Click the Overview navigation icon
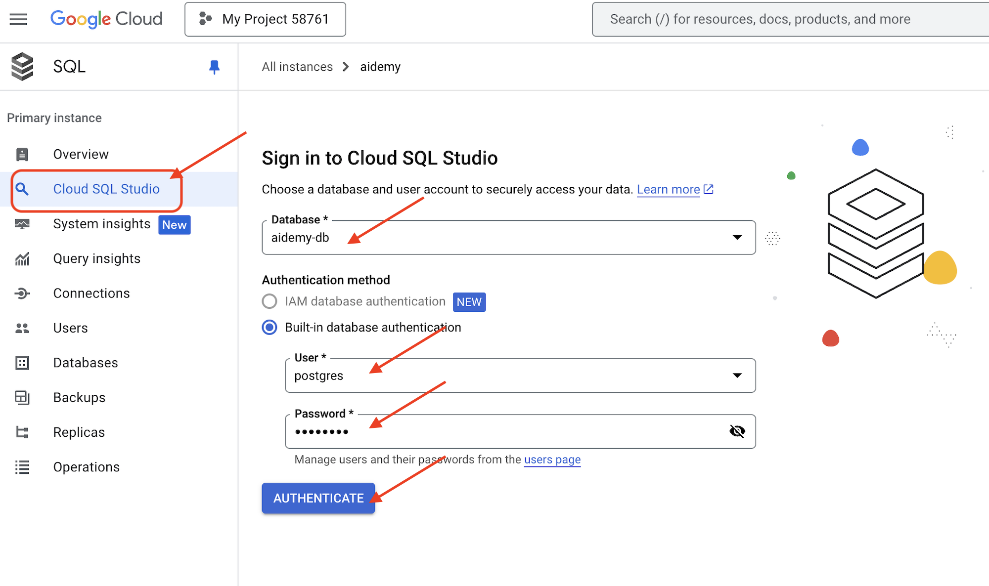Image resolution: width=989 pixels, height=586 pixels. click(x=23, y=154)
